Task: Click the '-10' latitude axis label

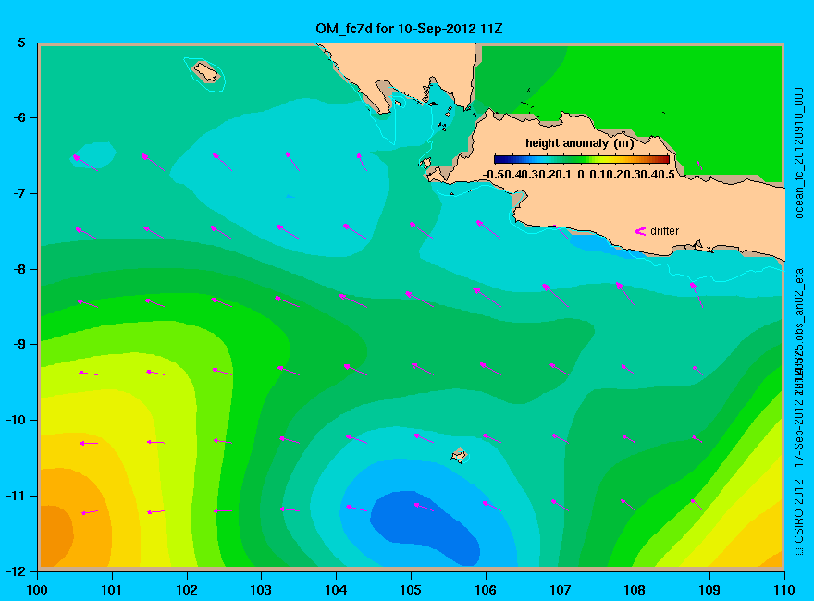Action: 16,421
